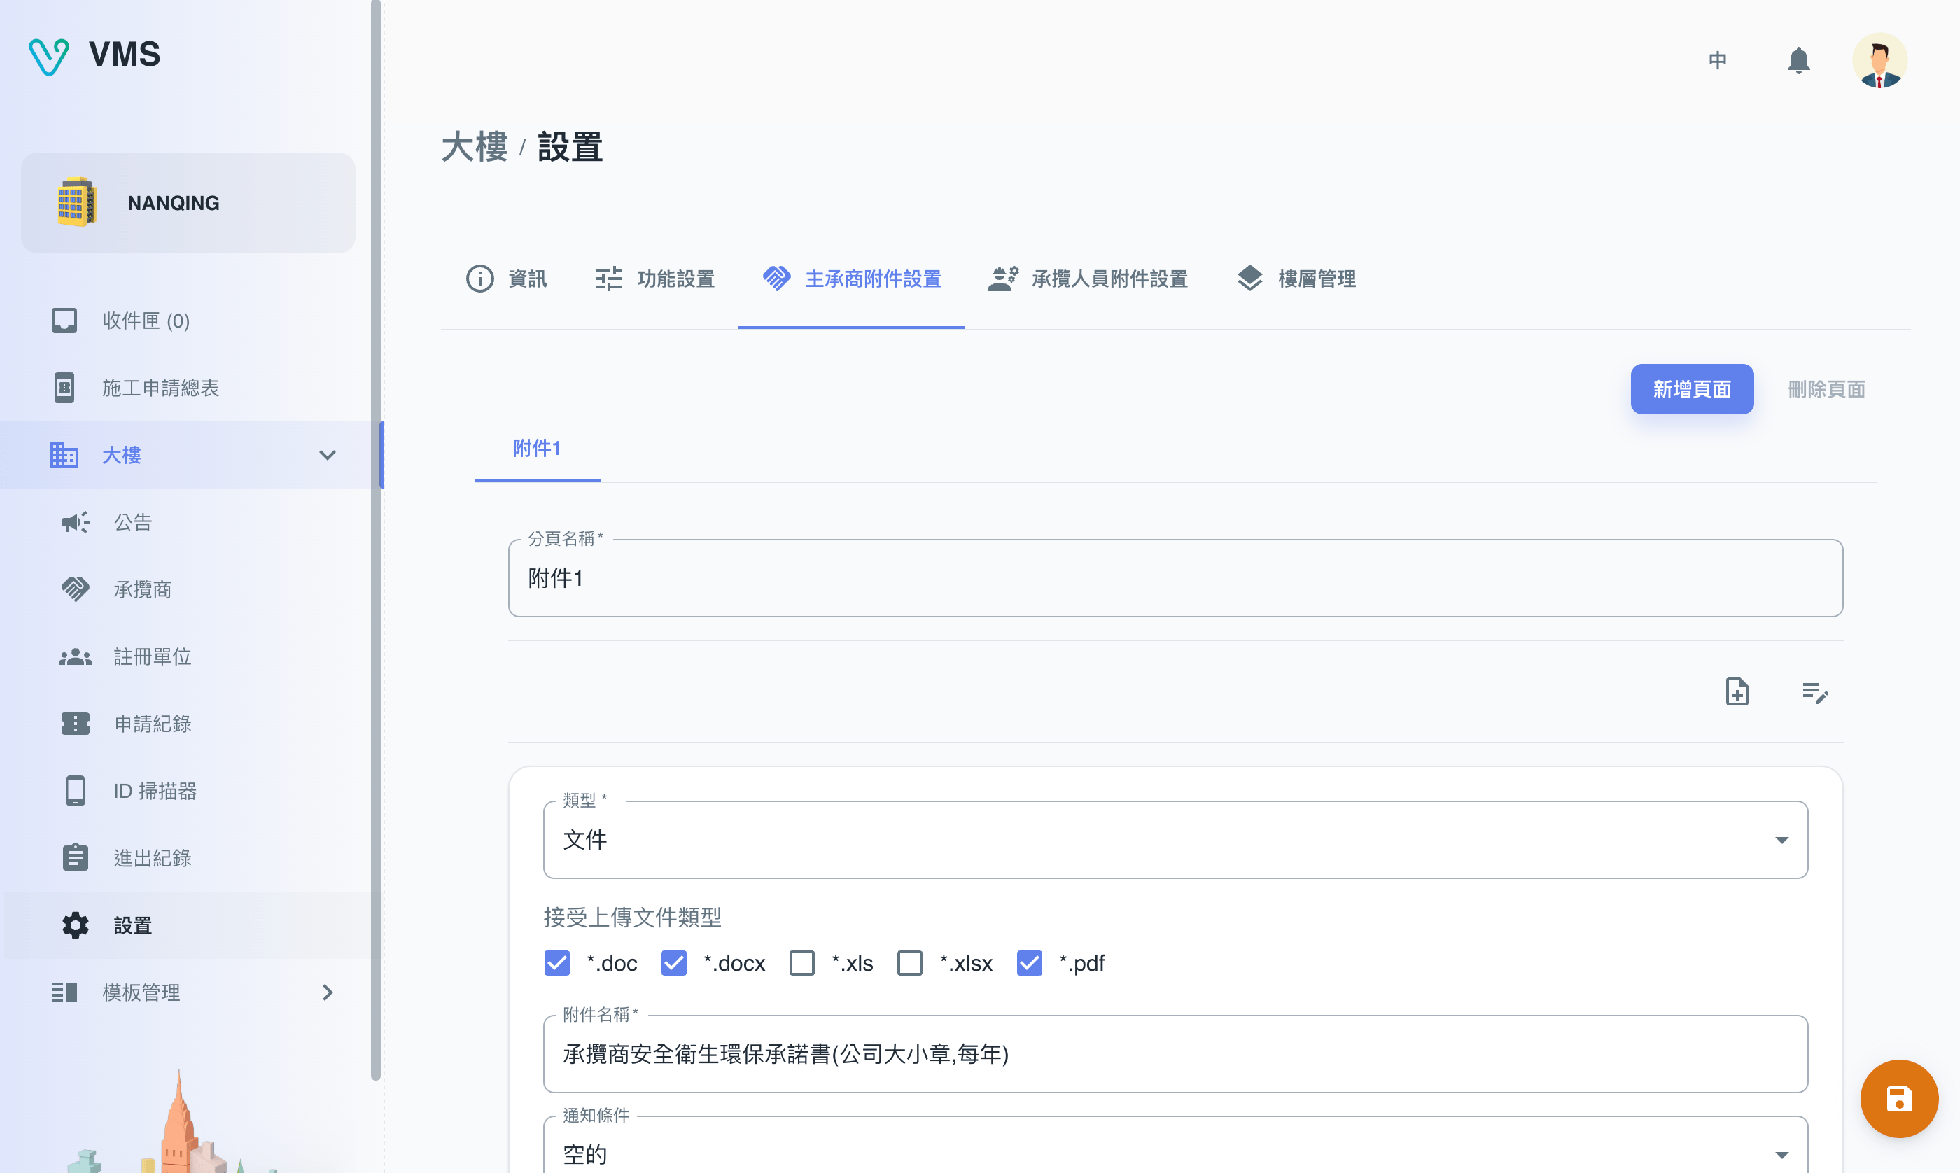Click the notification bell icon
The width and height of the screenshot is (1960, 1173).
click(1798, 60)
